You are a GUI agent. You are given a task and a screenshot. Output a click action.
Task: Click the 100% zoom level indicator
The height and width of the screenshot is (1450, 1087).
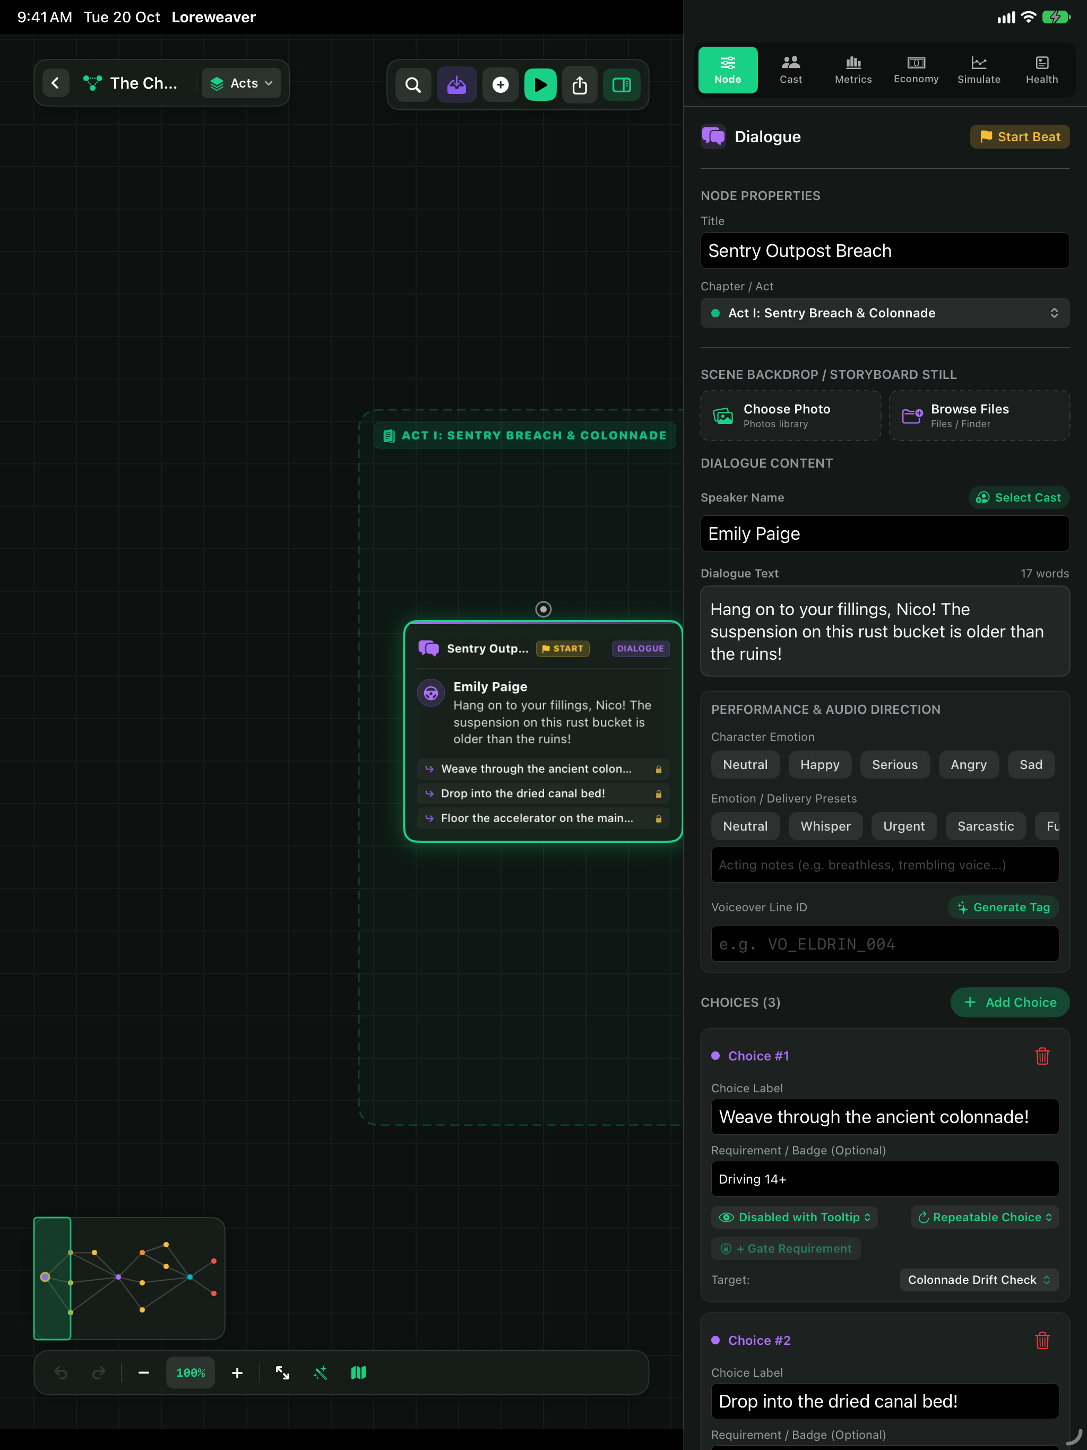[x=191, y=1373]
